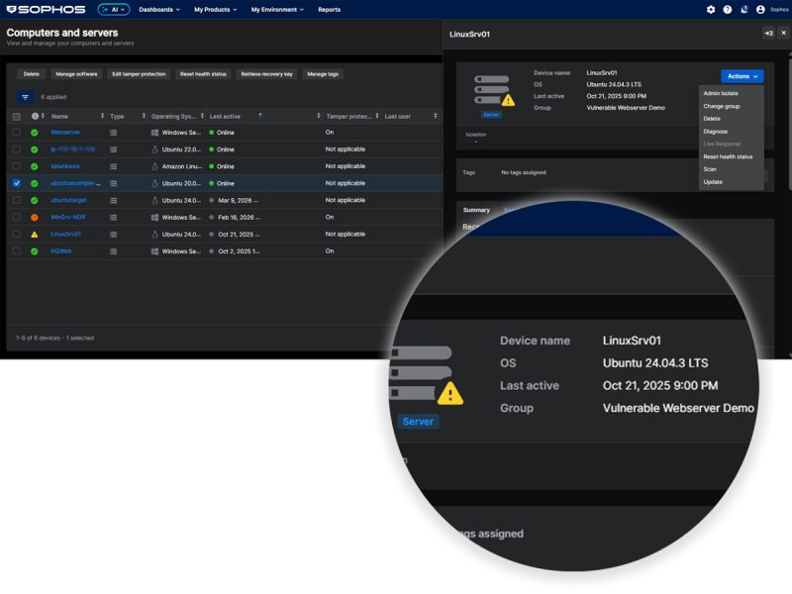Open the settings gear icon

[711, 10]
